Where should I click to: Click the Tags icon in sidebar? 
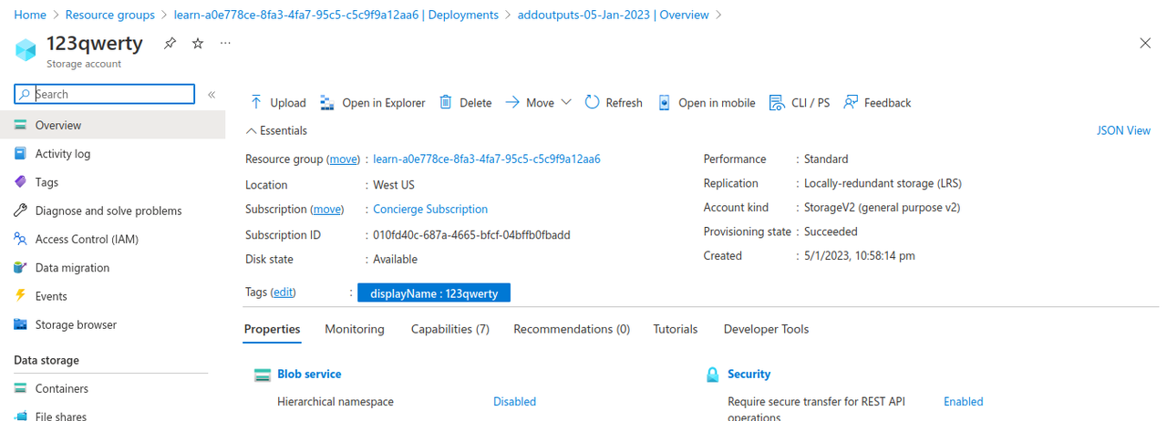pos(21,182)
